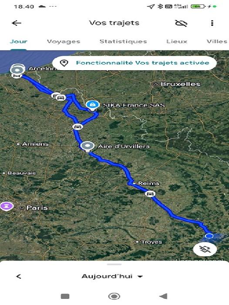The image size is (229, 305).
Task: Open the Aujourd'hui date dropdown
Action: pyautogui.click(x=112, y=276)
